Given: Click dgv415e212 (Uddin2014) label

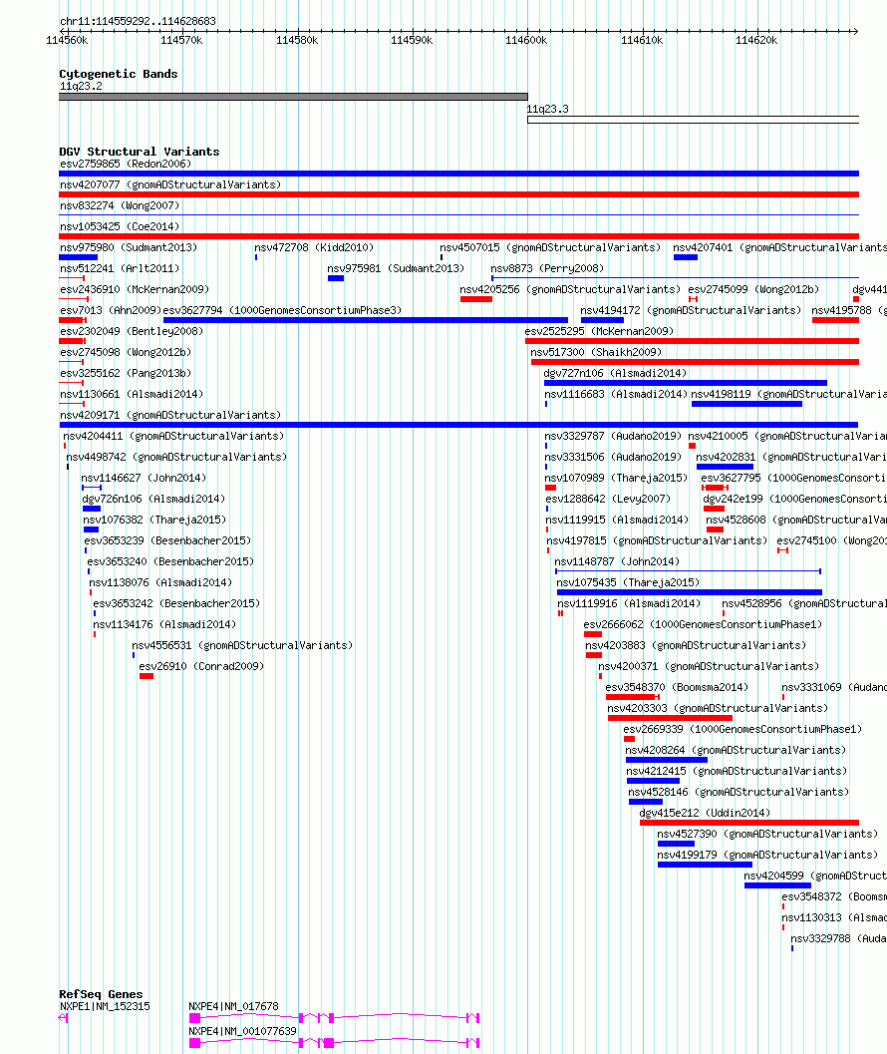Looking at the screenshot, I should 705,812.
